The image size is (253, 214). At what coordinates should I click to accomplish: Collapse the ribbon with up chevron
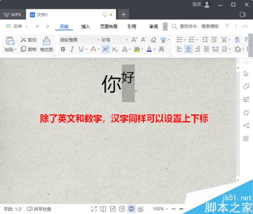pos(245,26)
